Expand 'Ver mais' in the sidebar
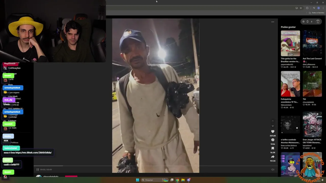 pos(12,128)
